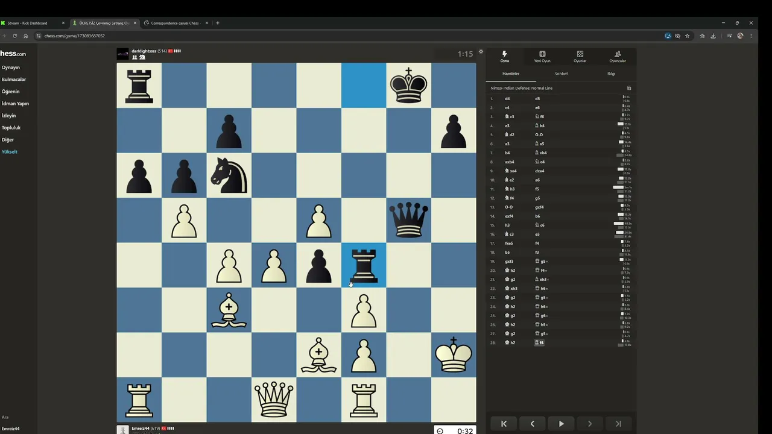This screenshot has height=434, width=772.
Task: Close the Stream - Kick Dashboard tab
Action: click(x=63, y=23)
